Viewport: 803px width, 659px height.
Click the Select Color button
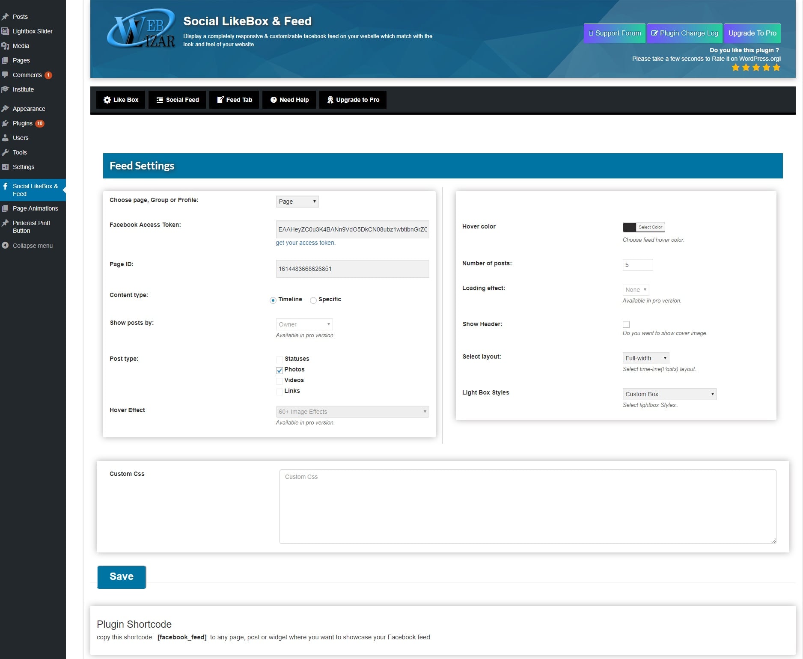pos(650,227)
